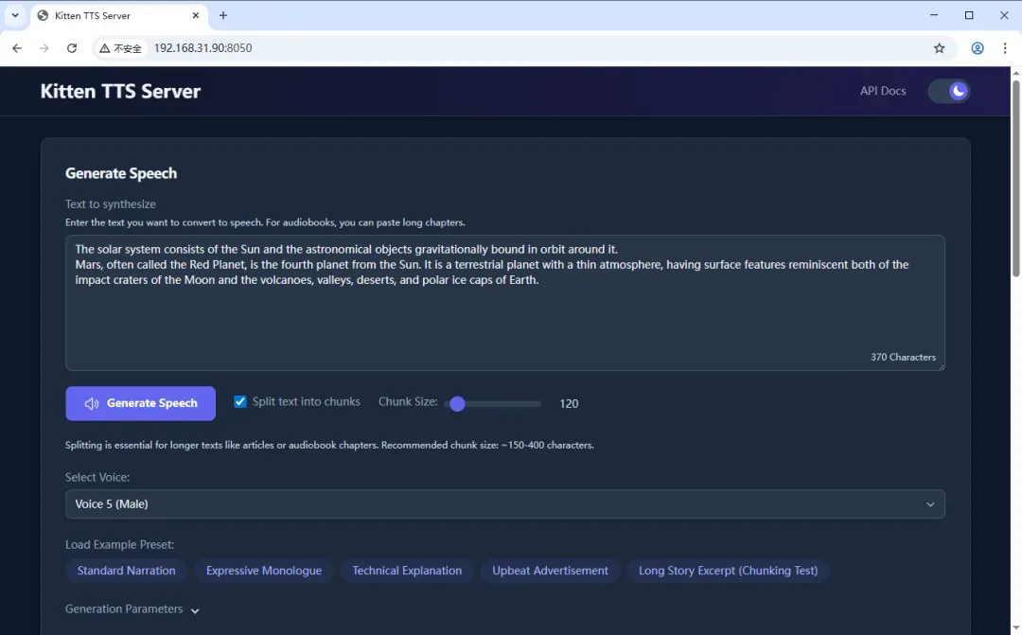This screenshot has width=1022, height=635.
Task: Bookmark this page with the star icon
Action: [939, 48]
